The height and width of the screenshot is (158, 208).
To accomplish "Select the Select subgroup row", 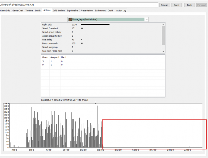I will point(102,47).
